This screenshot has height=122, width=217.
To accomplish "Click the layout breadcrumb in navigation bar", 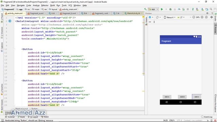I will pyautogui.click(x=53, y=9).
